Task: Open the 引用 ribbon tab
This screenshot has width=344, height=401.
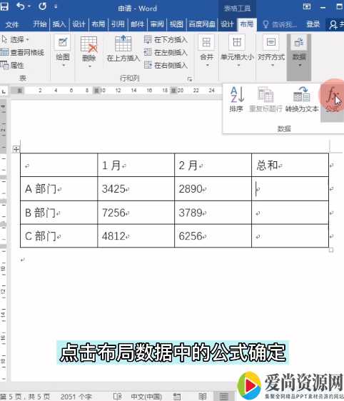Action: tap(118, 24)
